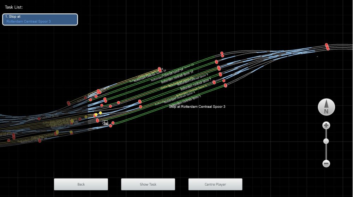The image size is (353, 197).
Task: Click the north compass icon
Action: tap(326, 107)
